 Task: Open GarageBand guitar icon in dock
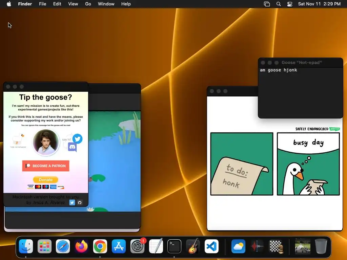click(193, 246)
